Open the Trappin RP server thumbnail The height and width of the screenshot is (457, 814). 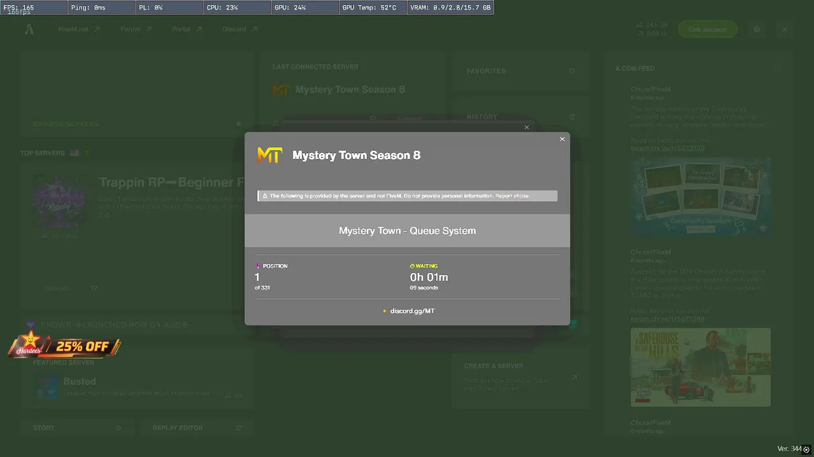click(x=60, y=202)
